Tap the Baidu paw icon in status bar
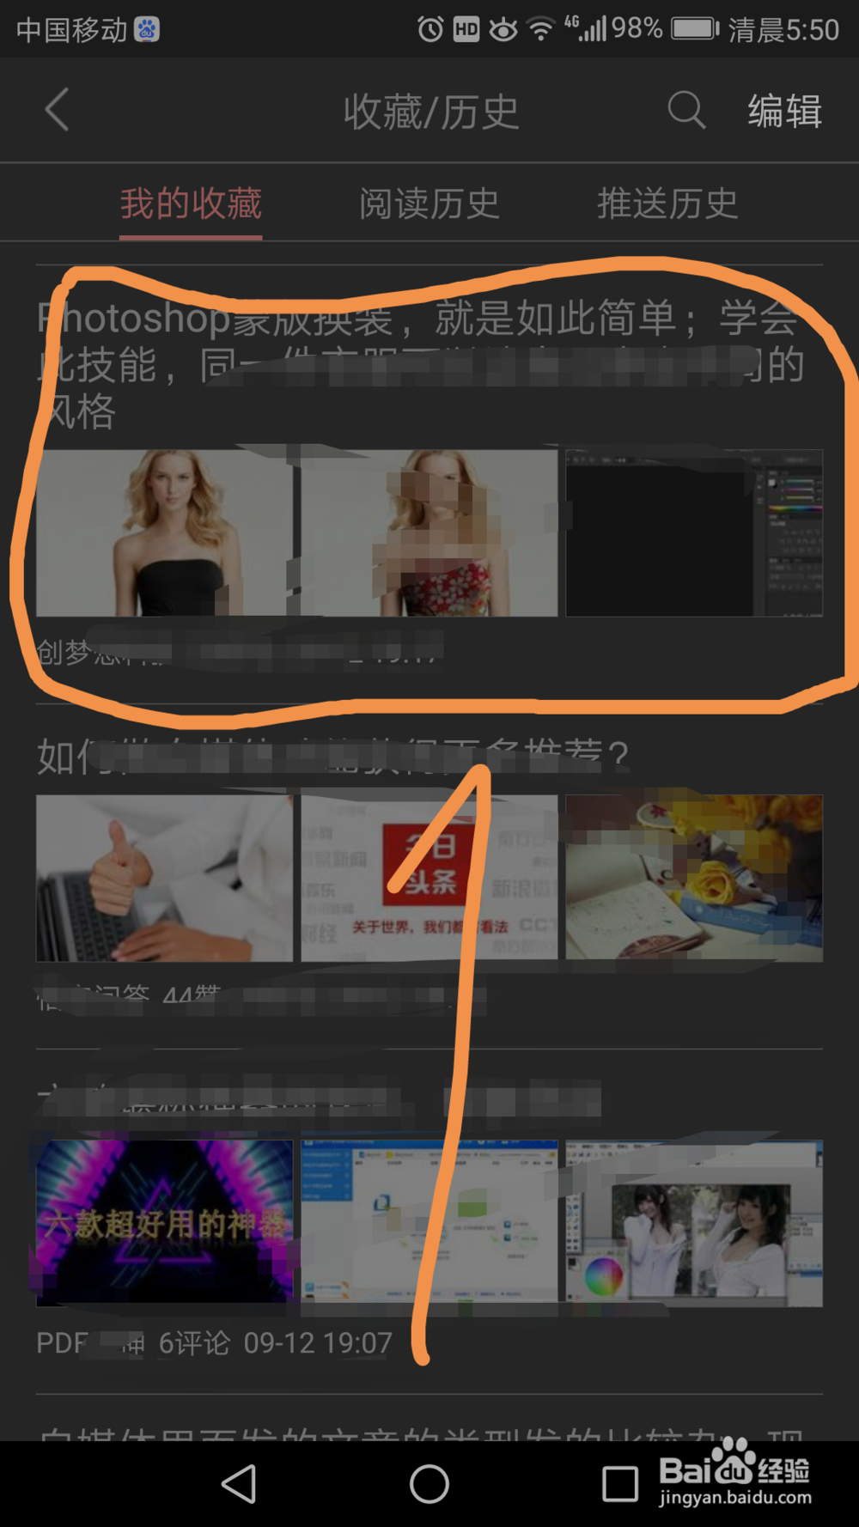The image size is (859, 1527). coord(147,30)
